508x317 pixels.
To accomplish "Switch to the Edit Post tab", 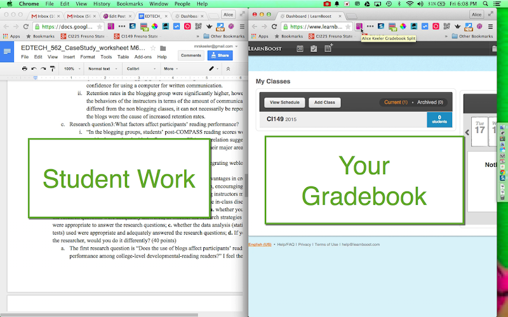I will pos(117,16).
